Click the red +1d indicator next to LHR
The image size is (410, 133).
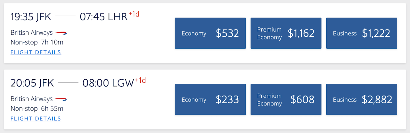[x=134, y=14]
